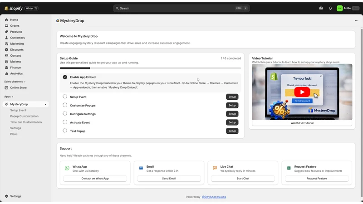
Task: Click the Shopify logo
Action: click(14, 8)
